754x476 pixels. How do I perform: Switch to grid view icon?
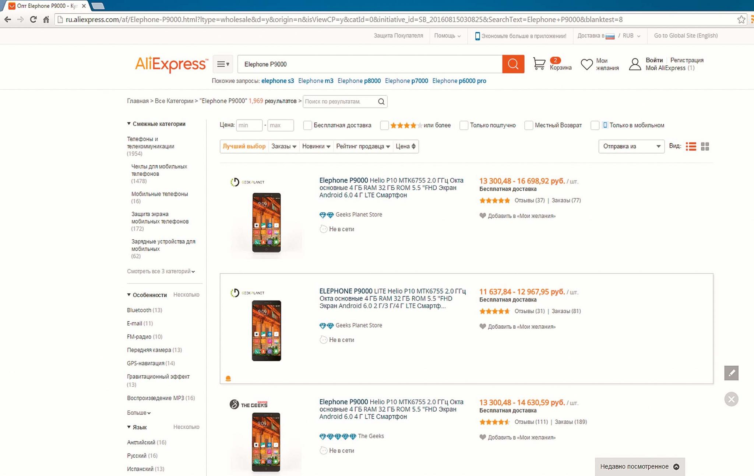tap(705, 146)
